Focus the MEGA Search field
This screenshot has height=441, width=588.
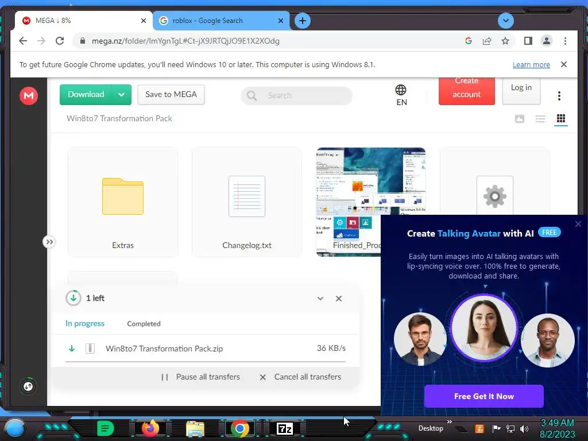pyautogui.click(x=297, y=96)
